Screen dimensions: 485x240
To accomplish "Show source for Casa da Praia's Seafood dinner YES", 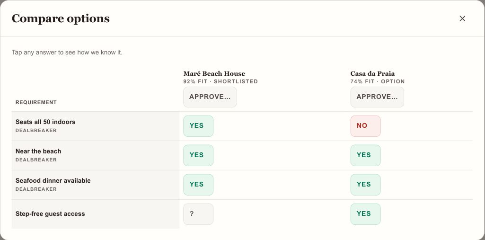I will click(366, 185).
